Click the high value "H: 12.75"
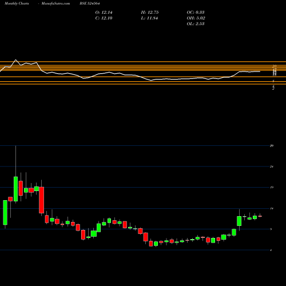286x286 pixels. pos(150,13)
